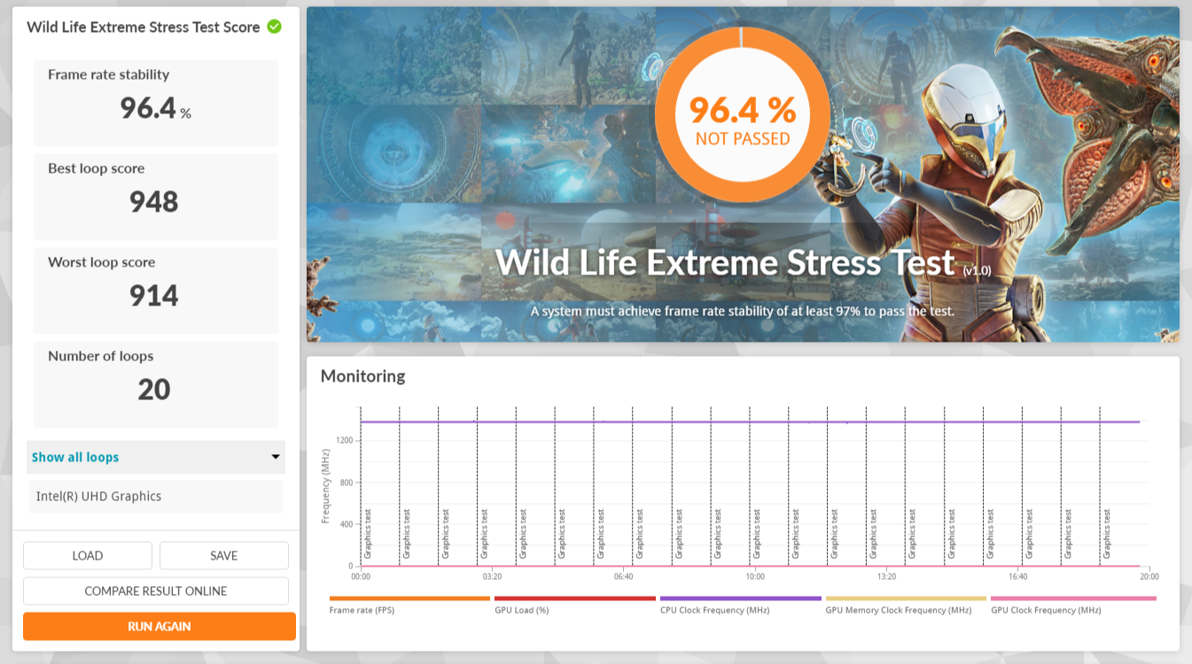Image resolution: width=1192 pixels, height=664 pixels.
Task: Click the Worst loop score value 914
Action: pyautogui.click(x=154, y=296)
